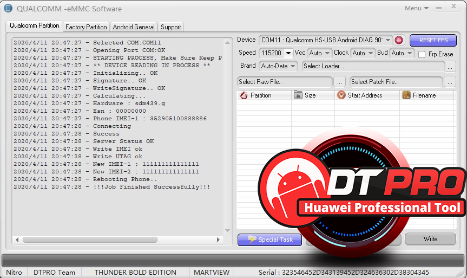The height and width of the screenshot is (278, 467).
Task: Click the log scroll right arrow
Action: pos(218,240)
